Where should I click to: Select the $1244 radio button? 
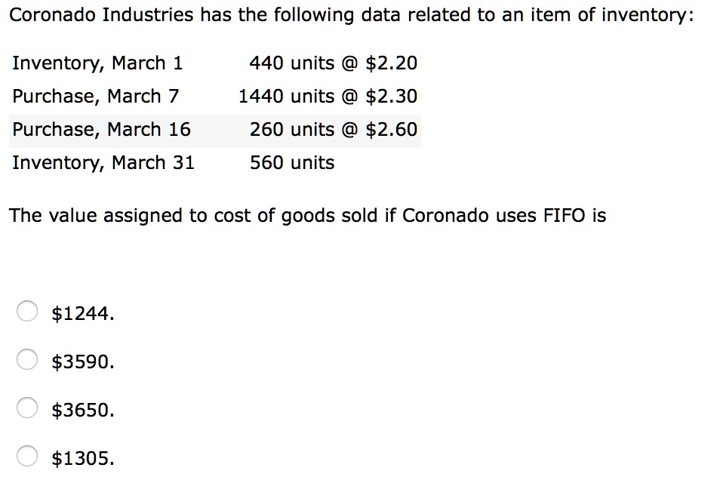tap(27, 312)
